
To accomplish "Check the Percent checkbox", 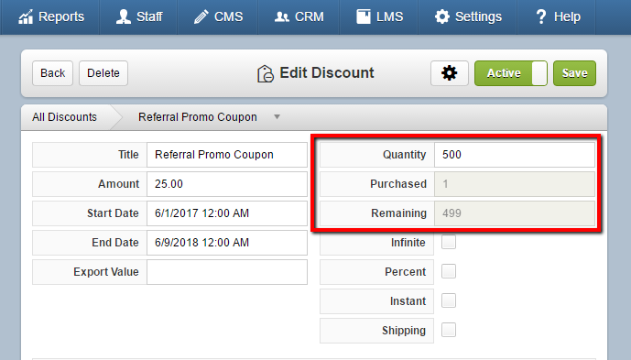I will pyautogui.click(x=449, y=271).
